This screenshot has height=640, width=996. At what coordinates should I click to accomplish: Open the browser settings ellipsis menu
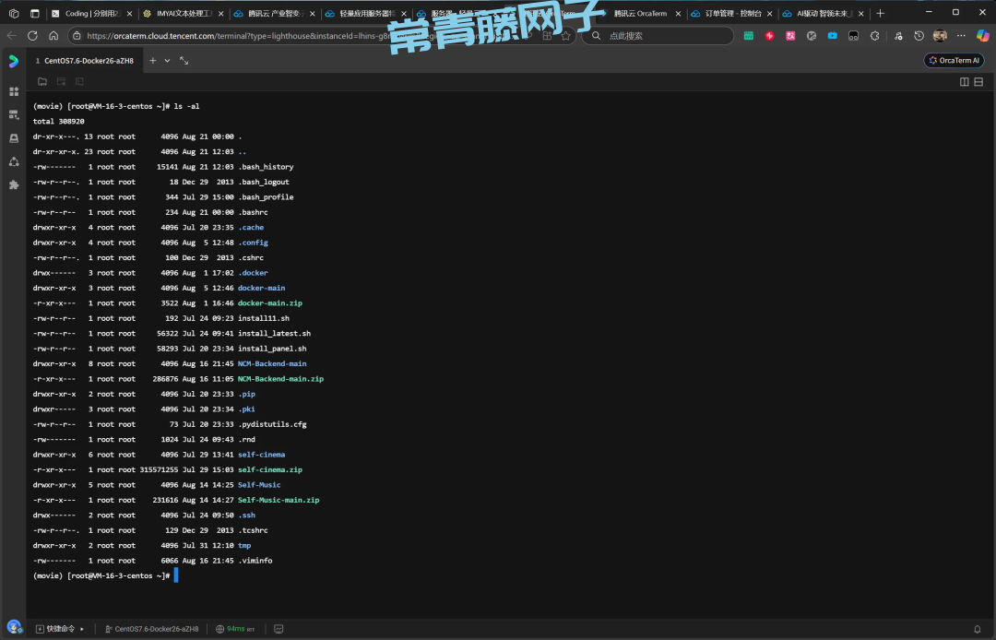pyautogui.click(x=960, y=35)
